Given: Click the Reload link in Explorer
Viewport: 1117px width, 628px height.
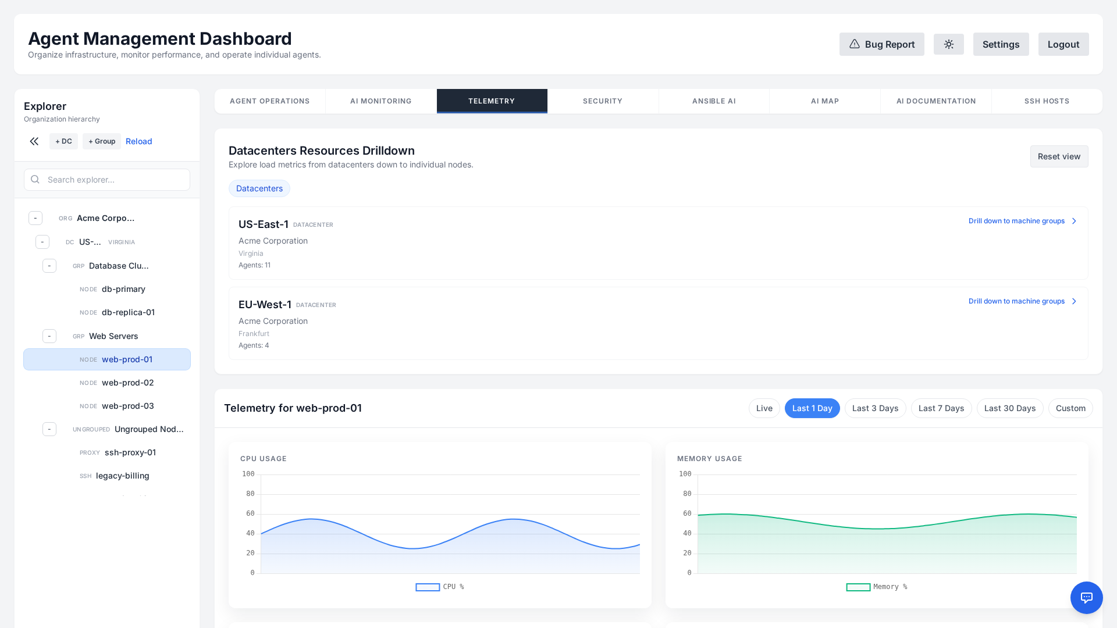Looking at the screenshot, I should 138,141.
